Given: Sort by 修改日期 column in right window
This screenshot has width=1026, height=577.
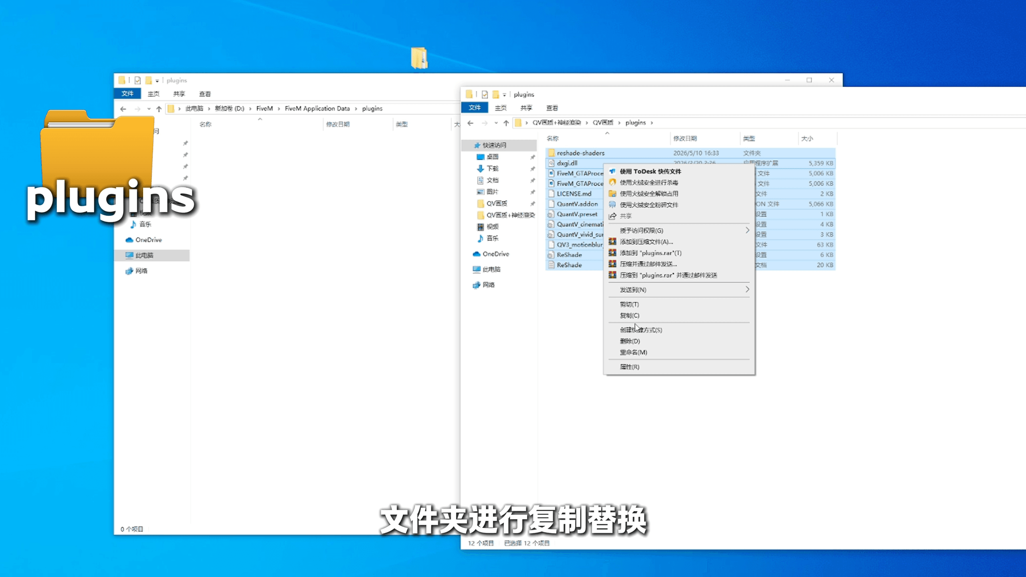Looking at the screenshot, I should [x=685, y=138].
